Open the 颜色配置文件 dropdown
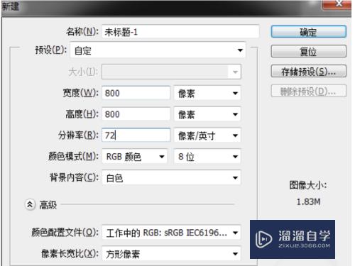 [x=171, y=233]
